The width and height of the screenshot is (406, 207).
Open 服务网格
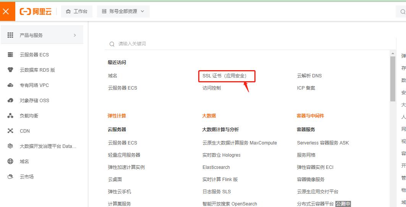pyautogui.click(x=306, y=155)
